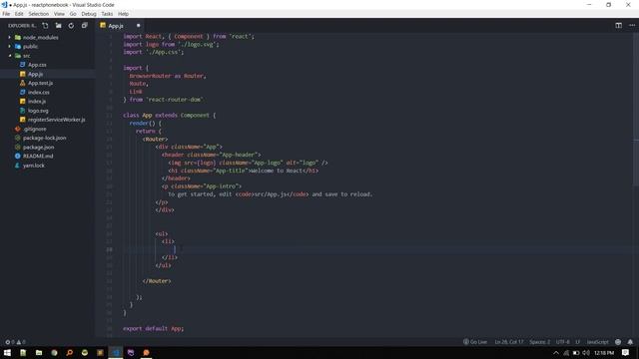Open the Edit menu
Image resolution: width=639 pixels, height=359 pixels.
coord(19,14)
